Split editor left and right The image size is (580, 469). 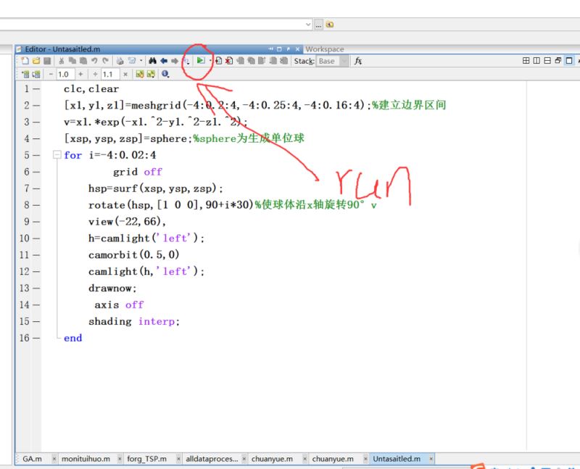[x=536, y=61]
